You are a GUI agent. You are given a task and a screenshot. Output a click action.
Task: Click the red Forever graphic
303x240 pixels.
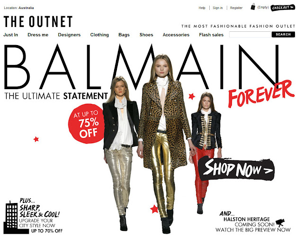[x=261, y=94]
